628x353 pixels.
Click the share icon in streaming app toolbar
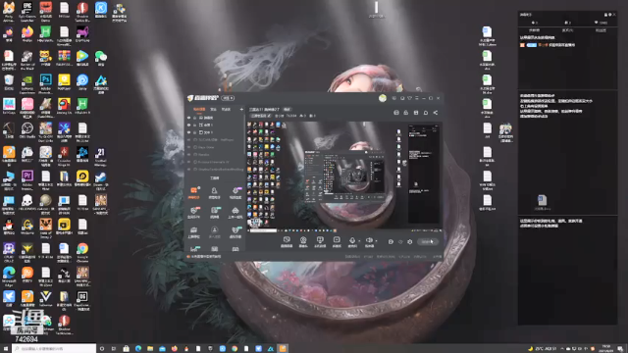436,113
